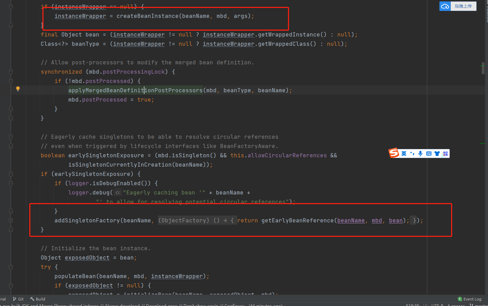Collapse the synchronized block fold marker

pos(11,72)
